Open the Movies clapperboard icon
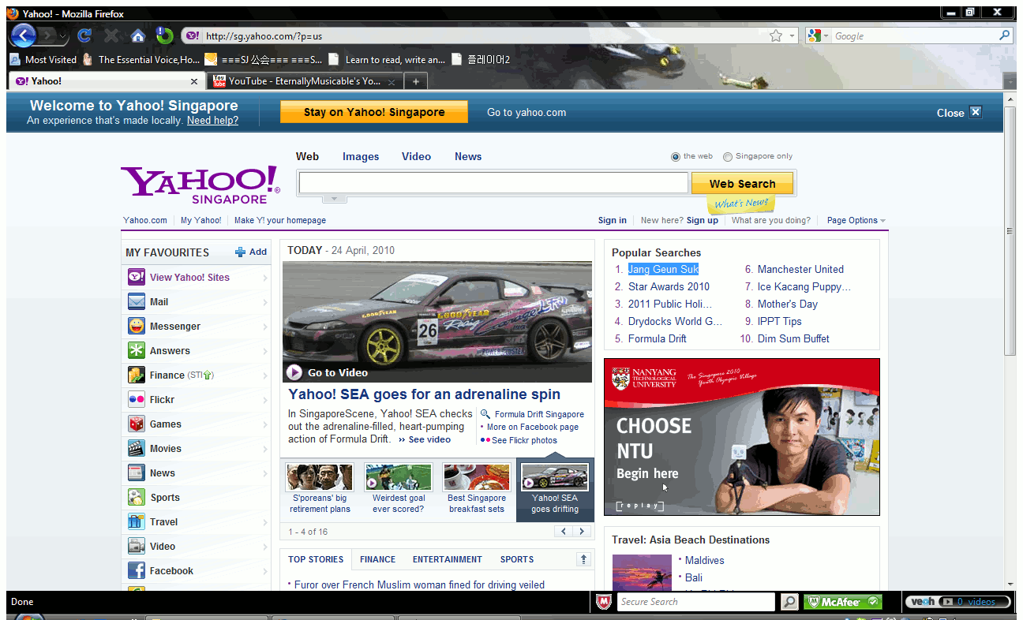 [x=137, y=448]
